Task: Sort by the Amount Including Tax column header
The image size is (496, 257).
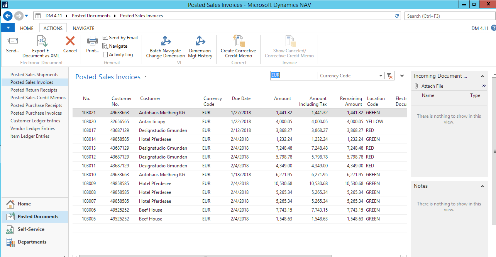Action: click(x=313, y=101)
